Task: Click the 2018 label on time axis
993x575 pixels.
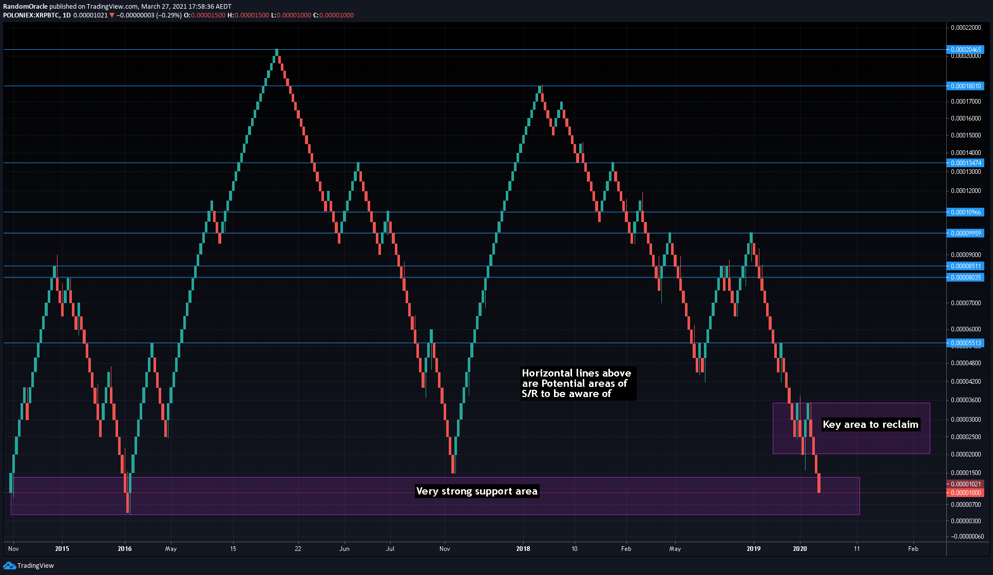Action: click(523, 549)
